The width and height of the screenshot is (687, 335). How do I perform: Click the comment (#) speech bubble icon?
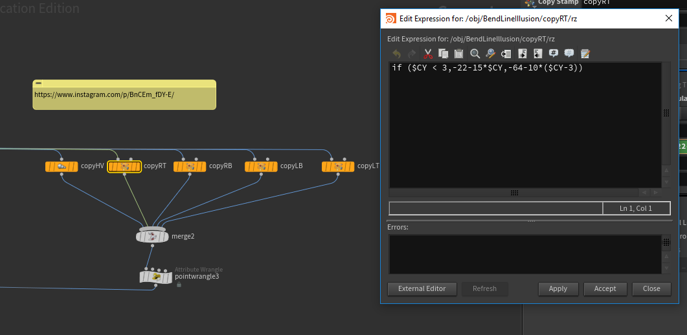click(554, 54)
